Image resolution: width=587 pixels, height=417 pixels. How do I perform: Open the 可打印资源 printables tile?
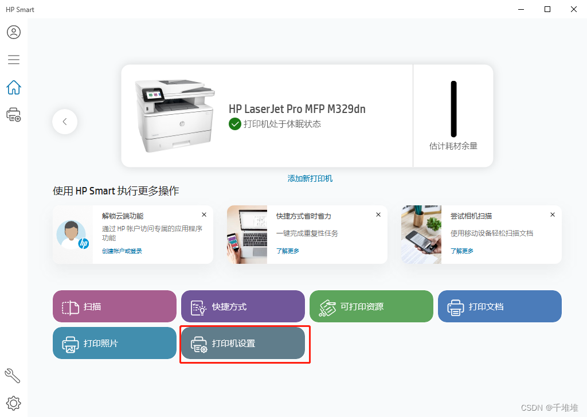coord(371,306)
